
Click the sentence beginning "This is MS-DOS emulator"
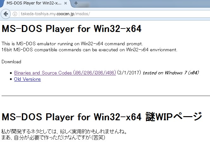(x=72, y=44)
